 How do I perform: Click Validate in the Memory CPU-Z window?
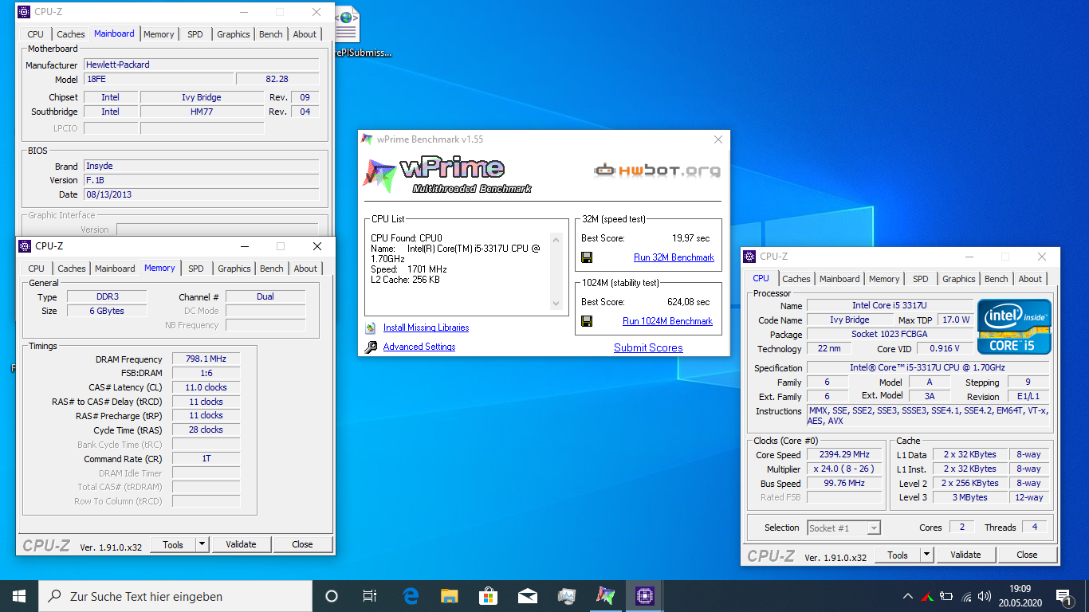tap(242, 545)
